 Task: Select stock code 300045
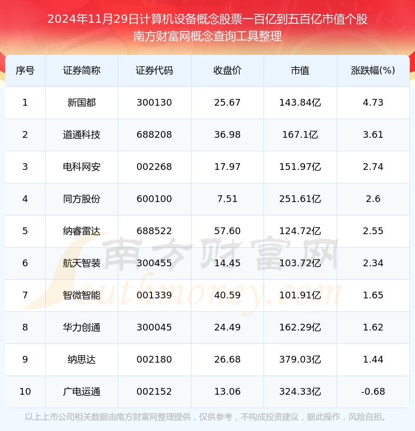(x=154, y=327)
